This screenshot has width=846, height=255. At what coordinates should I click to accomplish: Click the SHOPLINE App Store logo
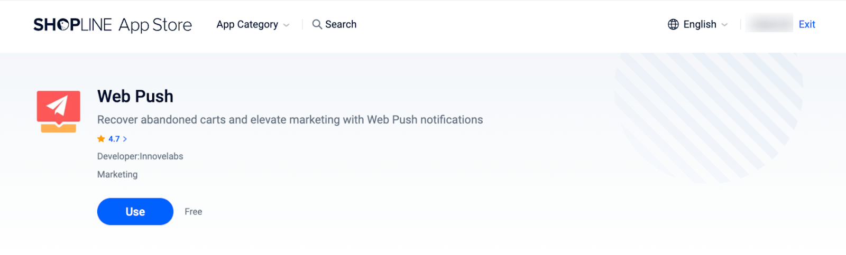tap(112, 25)
